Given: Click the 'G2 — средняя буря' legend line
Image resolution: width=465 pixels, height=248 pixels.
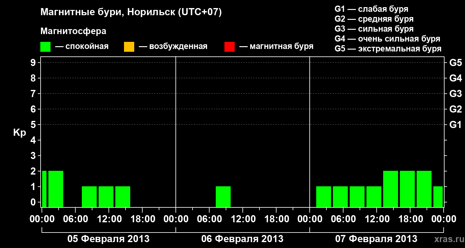Looking at the screenshot, I should (374, 19).
